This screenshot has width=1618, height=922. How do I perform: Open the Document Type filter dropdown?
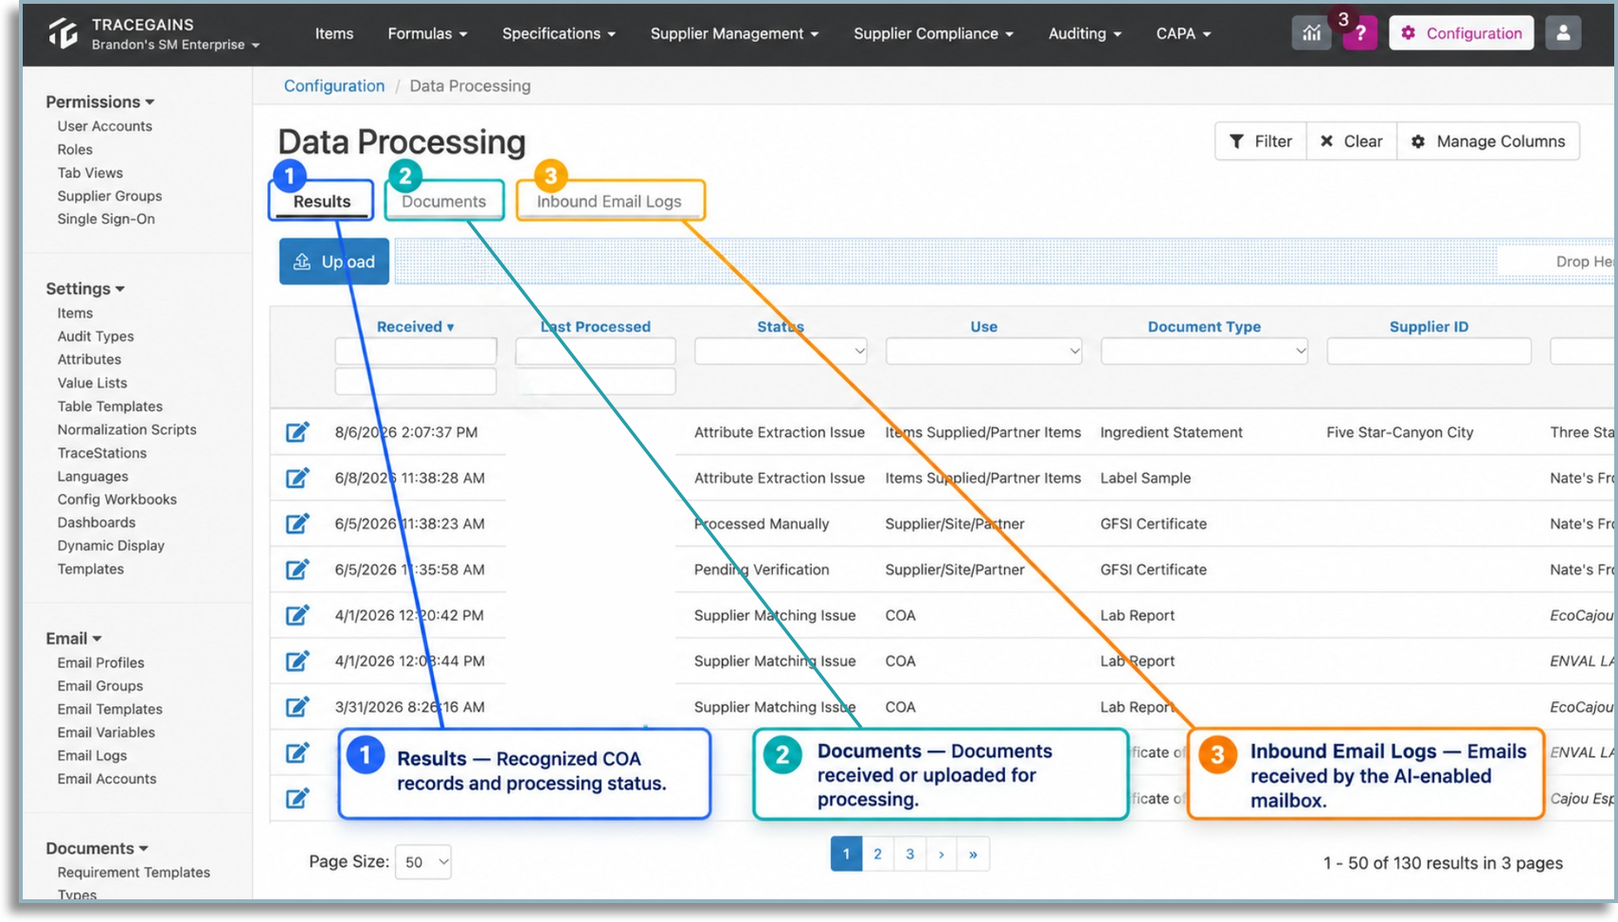1204,352
